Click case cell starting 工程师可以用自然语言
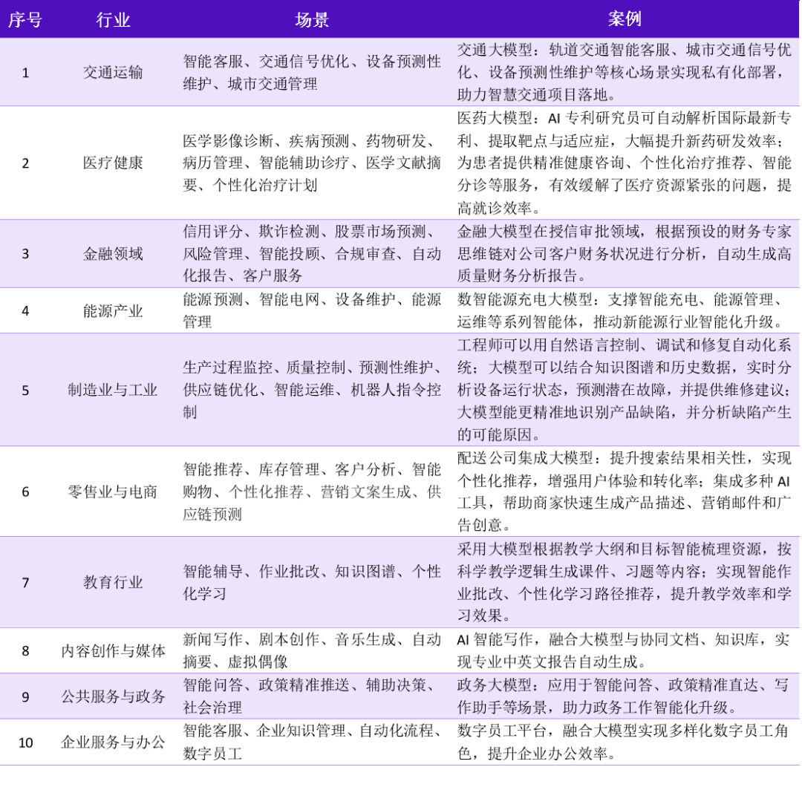 coord(624,390)
